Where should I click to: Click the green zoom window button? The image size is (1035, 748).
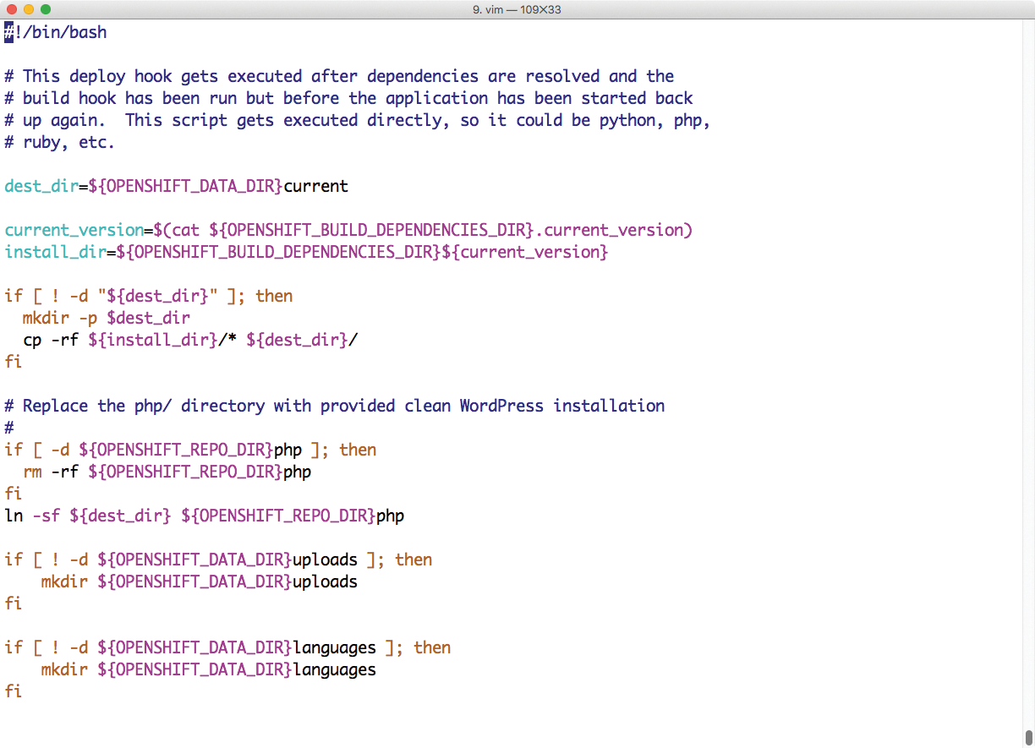pos(45,9)
